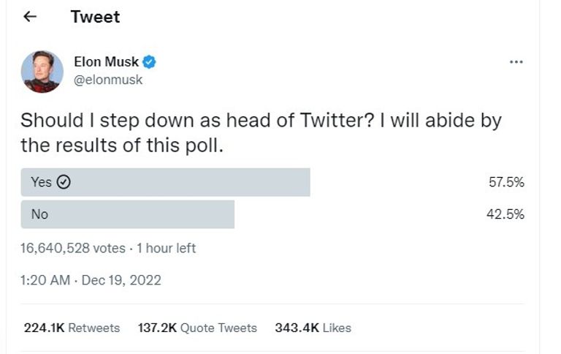Open the 1:20 AM timestamp link
This screenshot has width=561, height=354.
[45, 279]
